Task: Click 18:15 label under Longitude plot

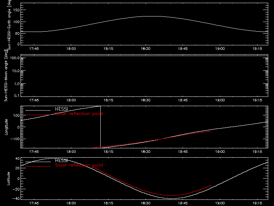Action: 108,151
